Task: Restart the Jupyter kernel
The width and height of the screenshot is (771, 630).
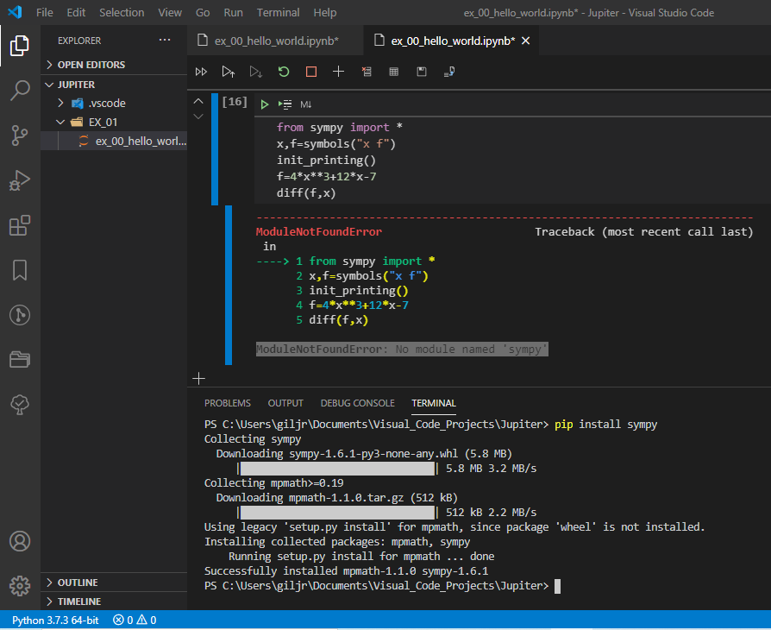Action: pos(284,72)
